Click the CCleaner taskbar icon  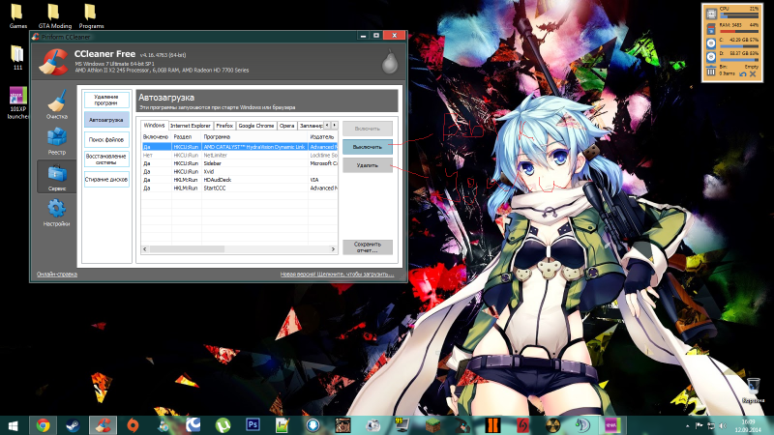point(104,425)
